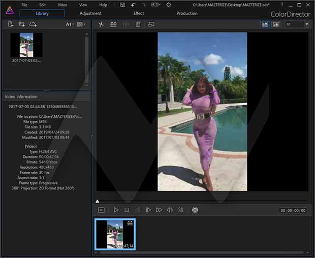Click the fast forward button
This screenshot has height=258, width=315.
[x=159, y=210]
